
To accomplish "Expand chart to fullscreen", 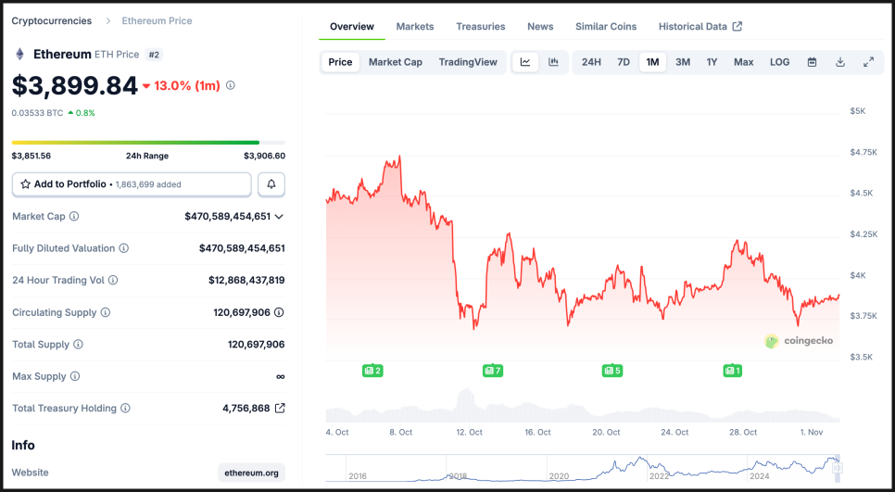I will (868, 62).
